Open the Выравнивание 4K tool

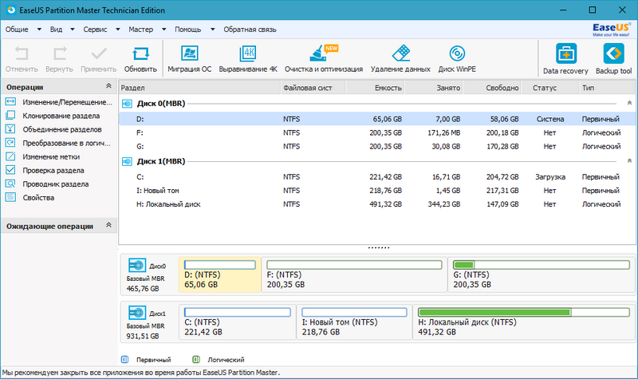pyautogui.click(x=248, y=53)
